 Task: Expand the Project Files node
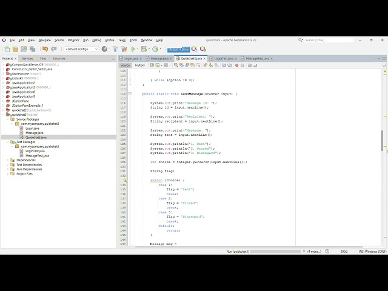[x=8, y=174]
